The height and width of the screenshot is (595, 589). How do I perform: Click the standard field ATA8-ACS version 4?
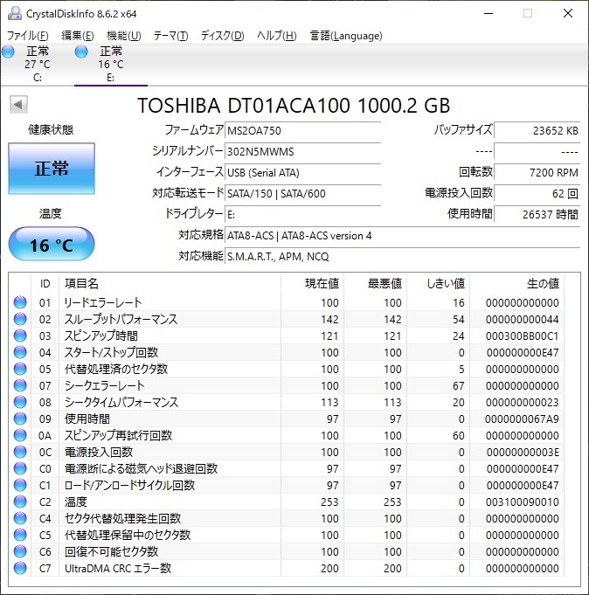[403, 236]
